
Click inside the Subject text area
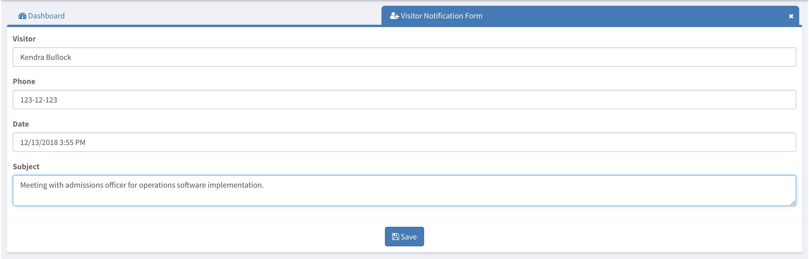404,191
